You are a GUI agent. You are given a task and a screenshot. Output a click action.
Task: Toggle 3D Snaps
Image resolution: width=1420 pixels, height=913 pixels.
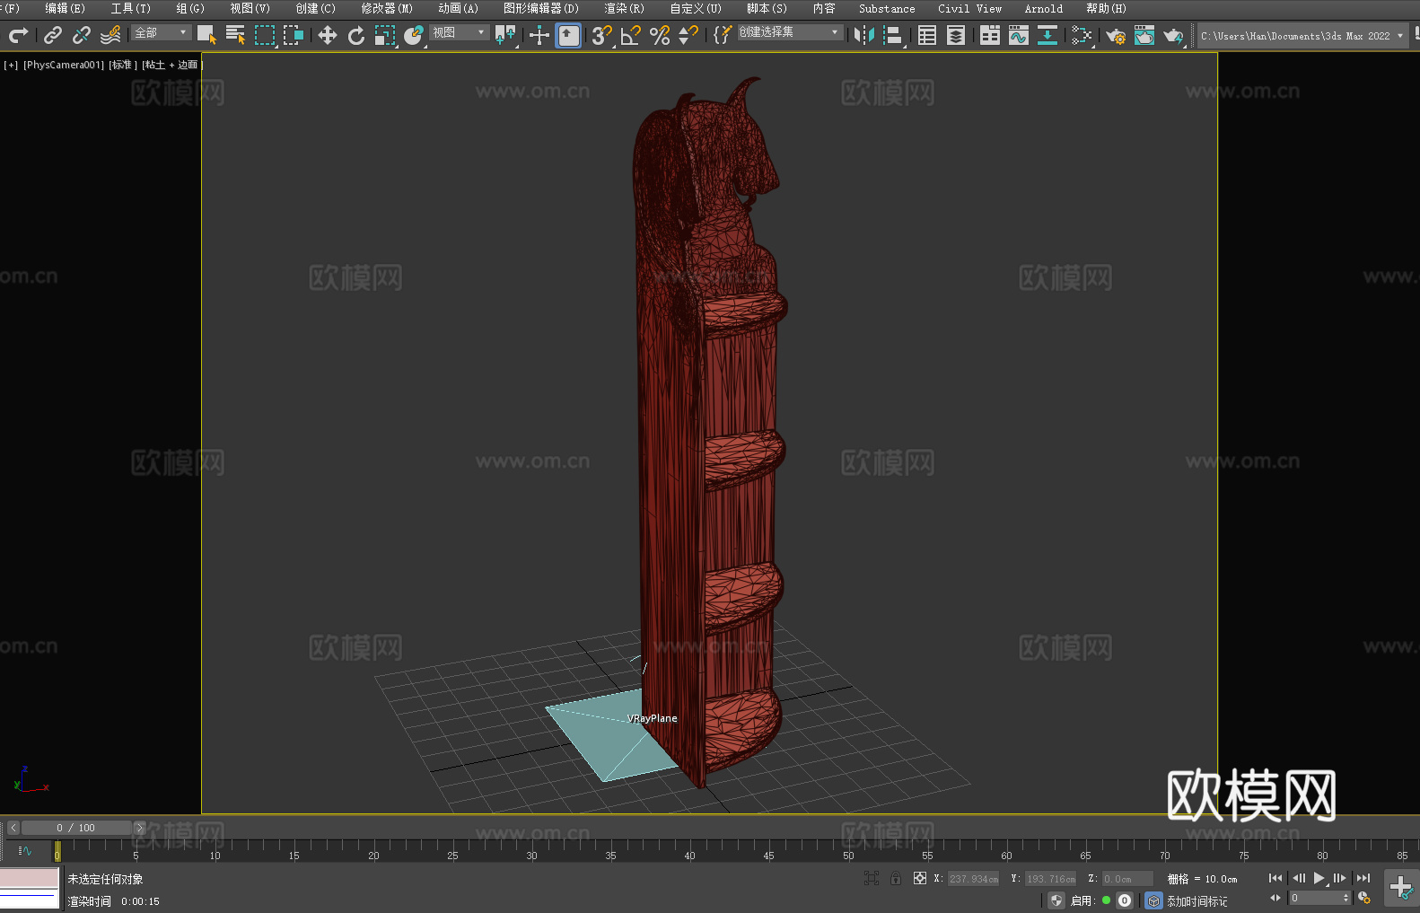coord(601,35)
